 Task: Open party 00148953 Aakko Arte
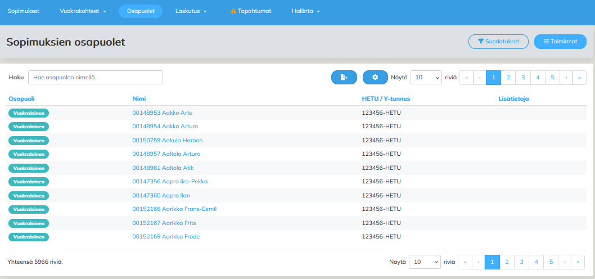[x=162, y=112]
